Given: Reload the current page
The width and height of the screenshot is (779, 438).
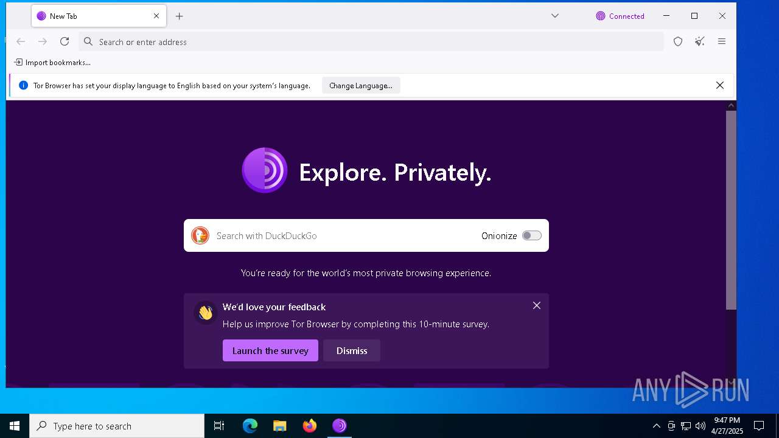Looking at the screenshot, I should [x=65, y=41].
